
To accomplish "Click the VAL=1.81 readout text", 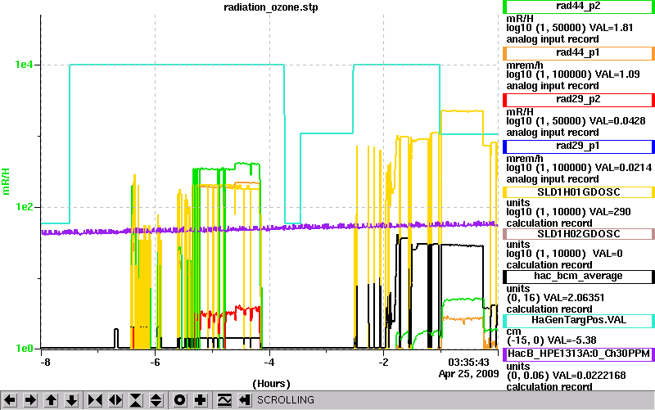I will (611, 28).
